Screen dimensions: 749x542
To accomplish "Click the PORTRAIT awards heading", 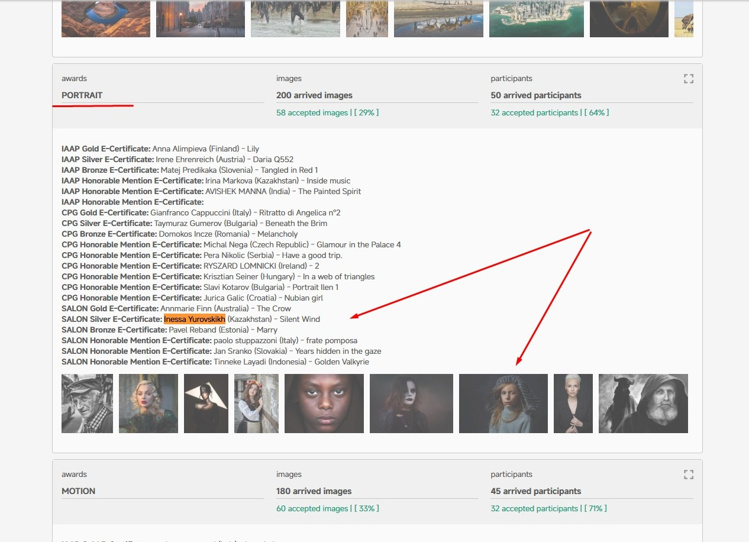I will (x=82, y=95).
